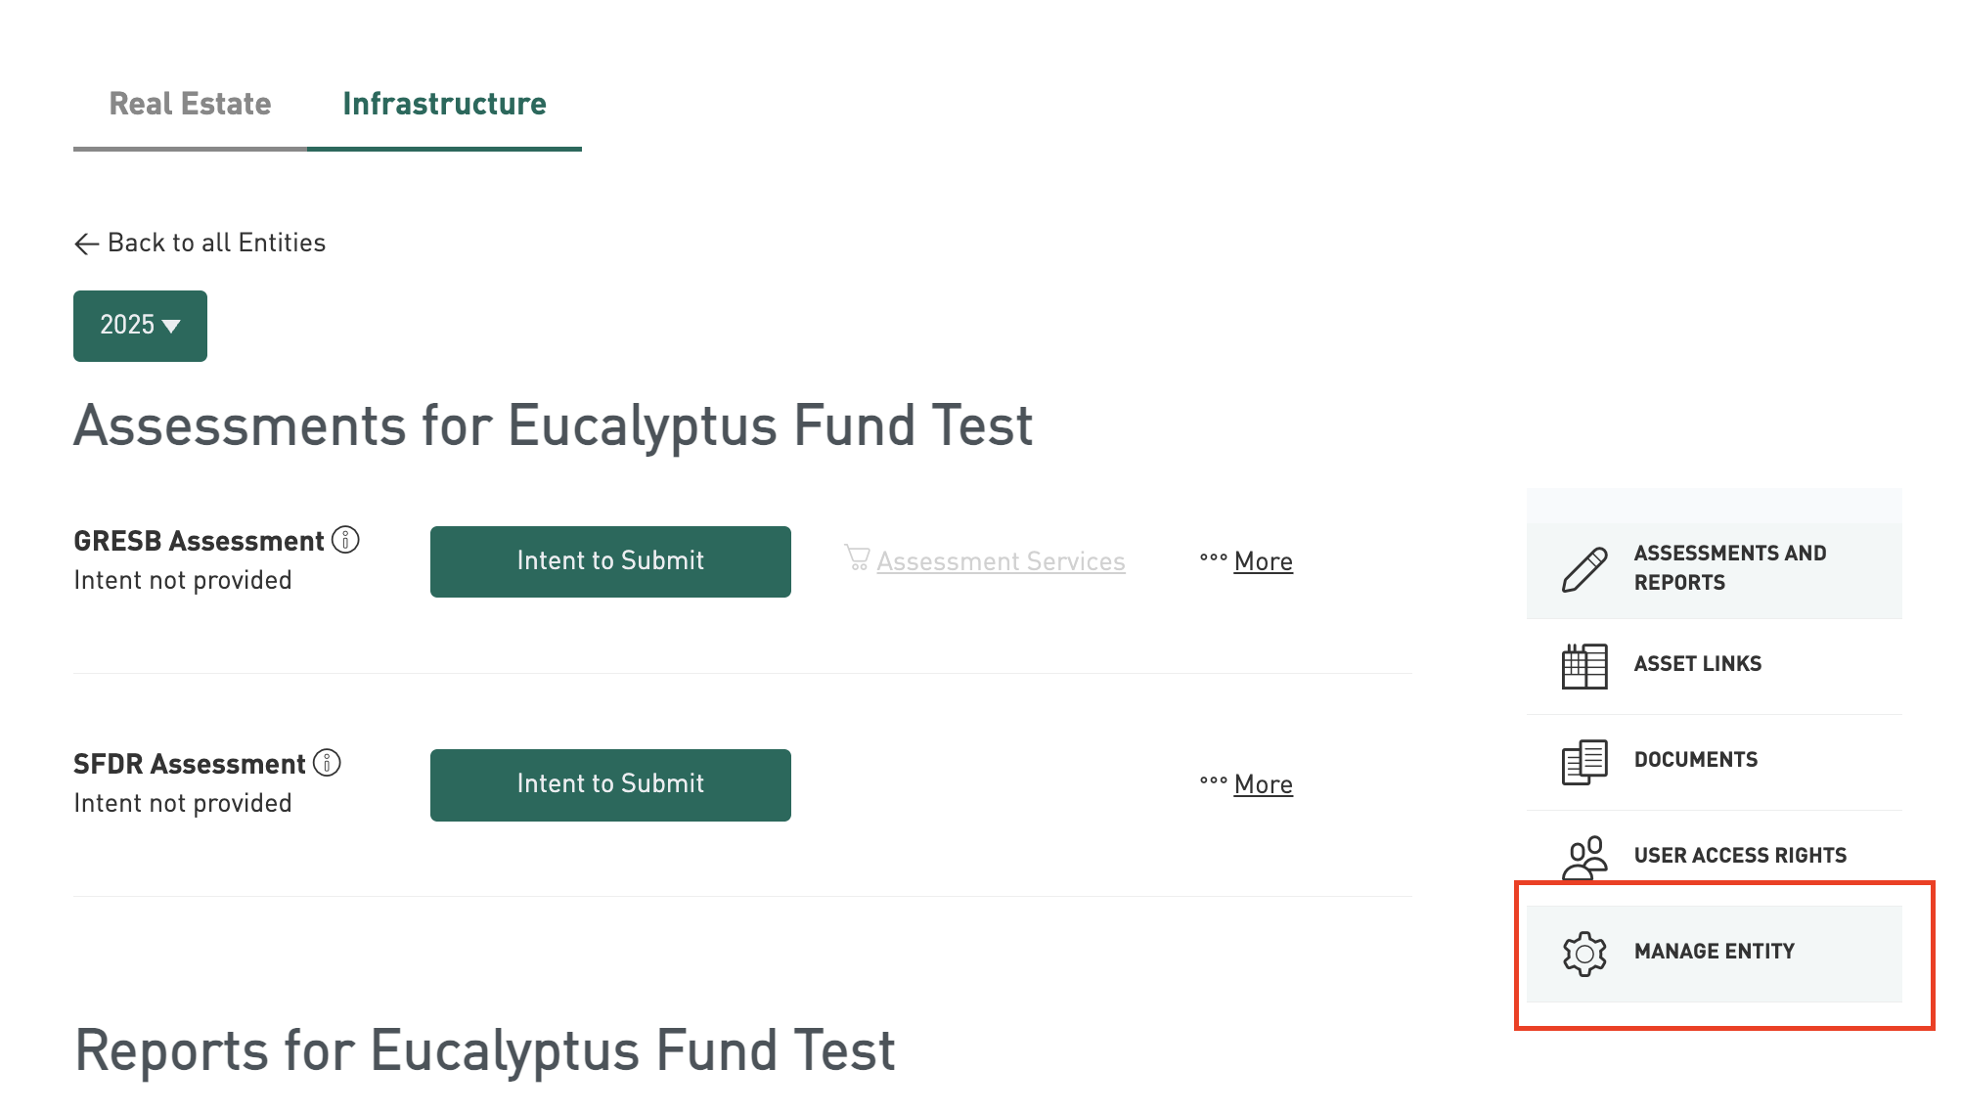Click the Asset Links building grid icon
Screen dimensions: 1962x1113
1584,666
